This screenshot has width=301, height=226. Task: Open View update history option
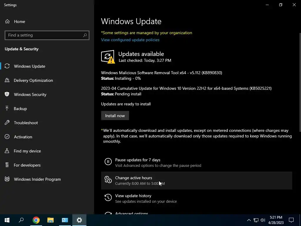(x=197, y=198)
